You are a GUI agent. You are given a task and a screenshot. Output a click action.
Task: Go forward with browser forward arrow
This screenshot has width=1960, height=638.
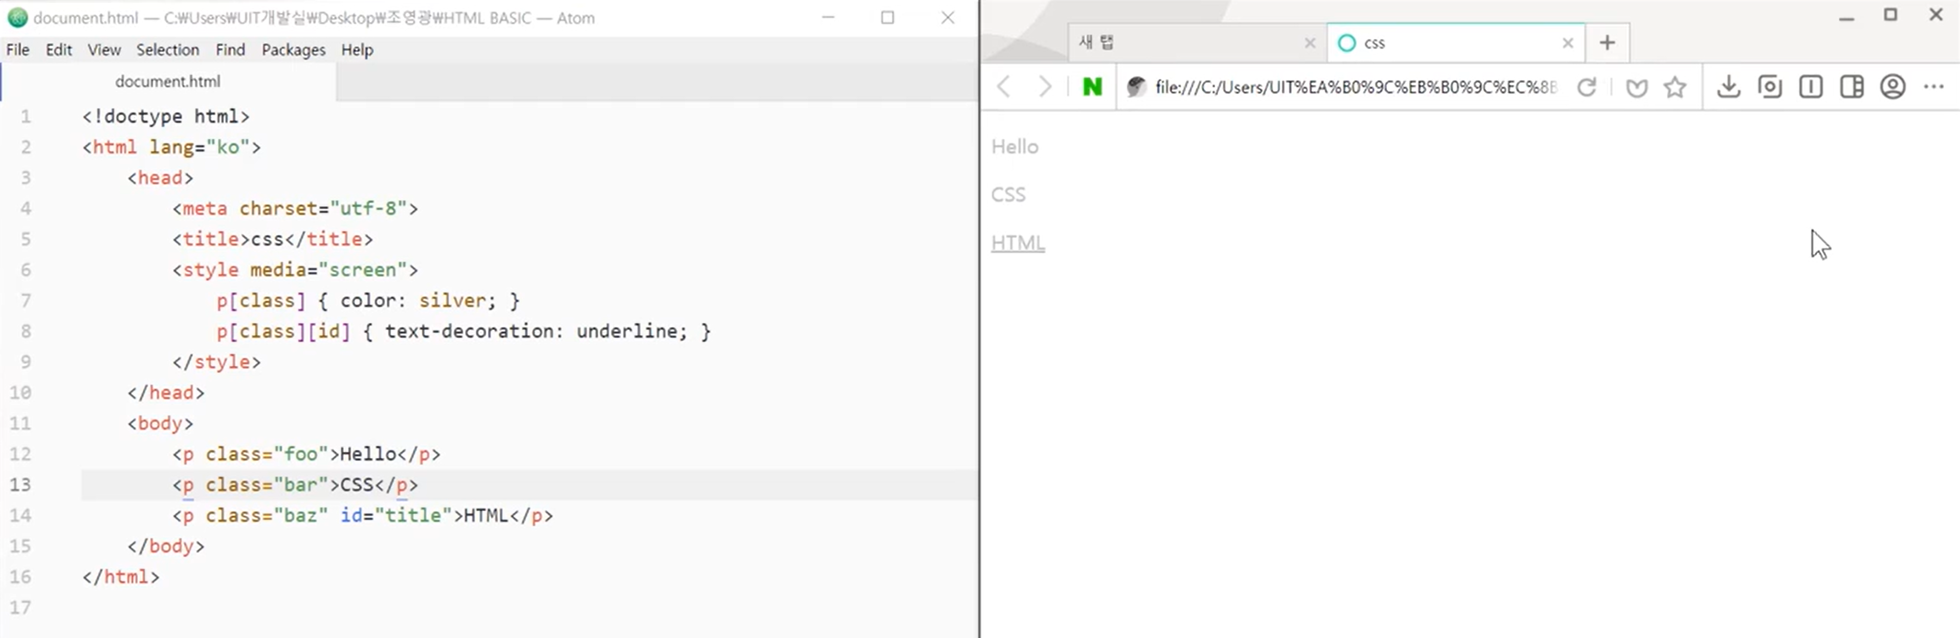point(1045,87)
